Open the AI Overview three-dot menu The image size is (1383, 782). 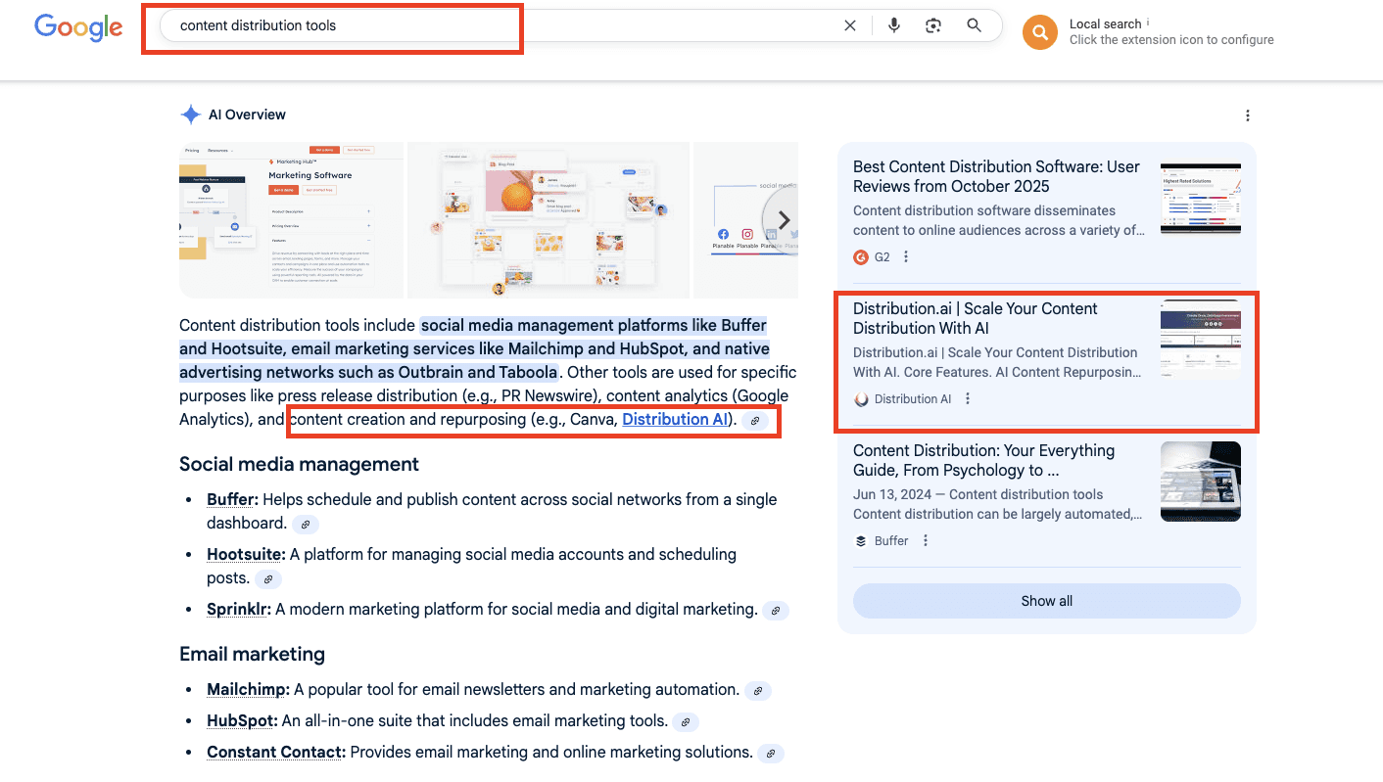pos(1248,115)
